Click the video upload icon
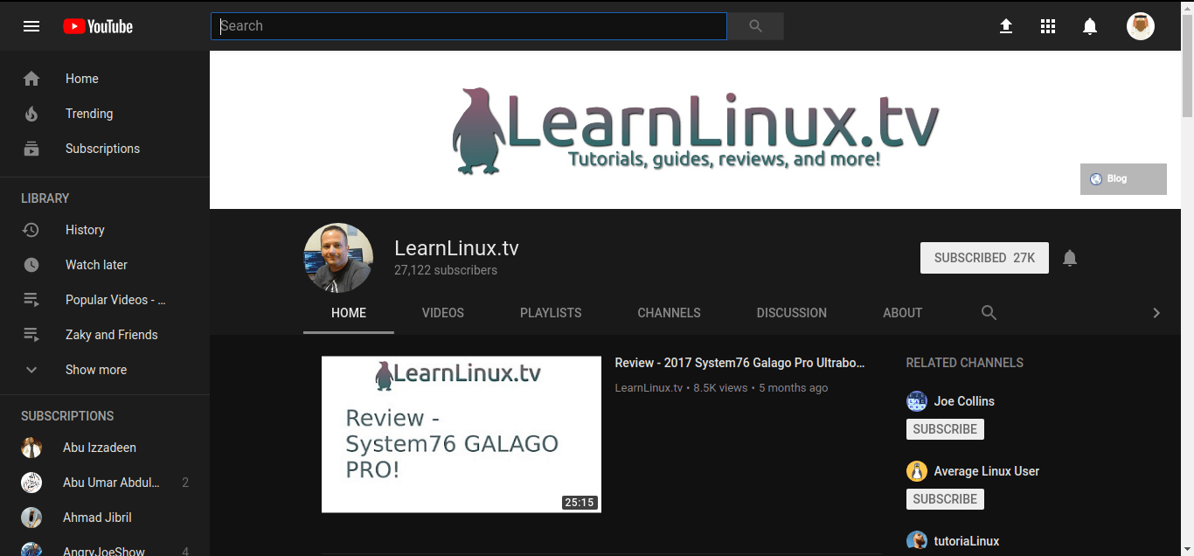 (x=1006, y=26)
